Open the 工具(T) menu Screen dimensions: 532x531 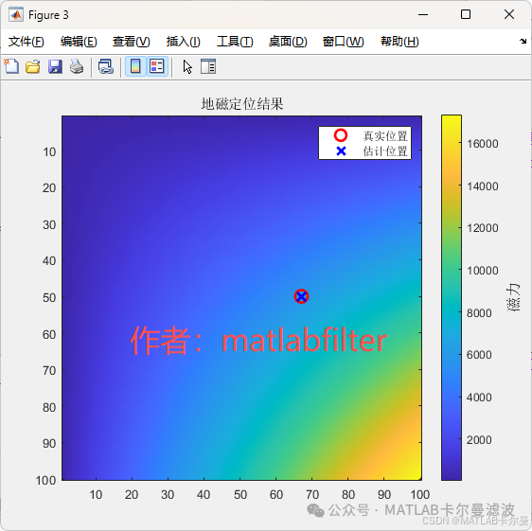coord(235,42)
